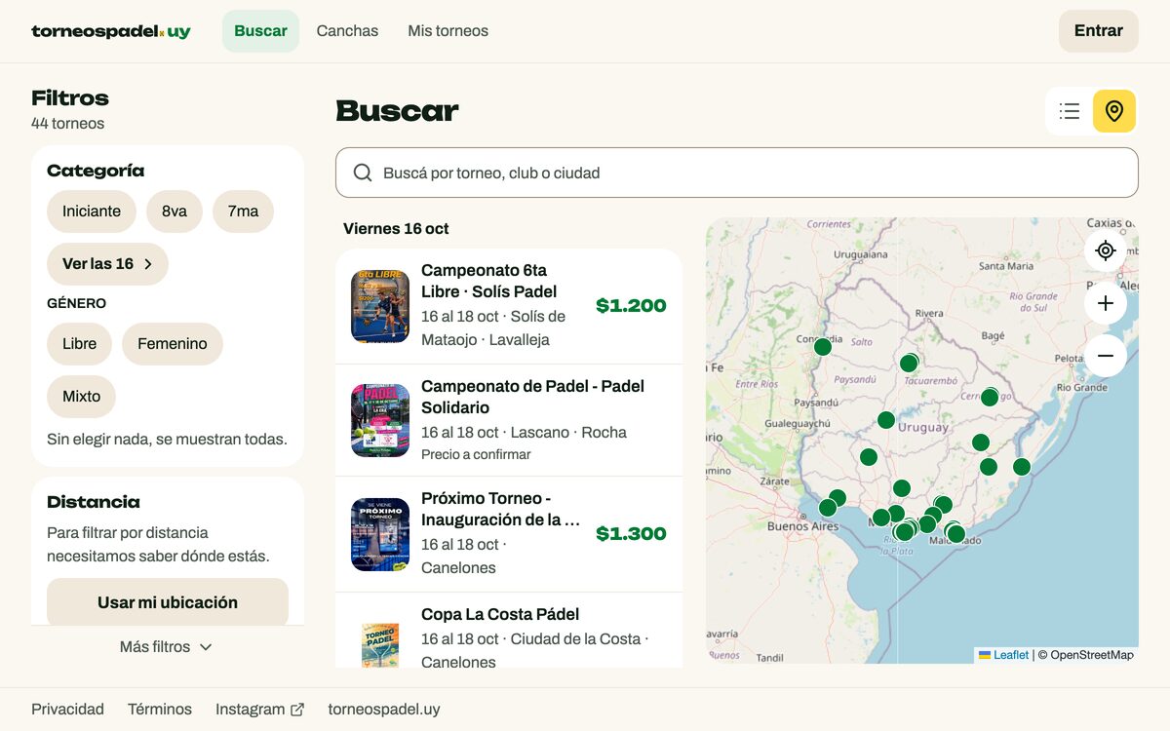Toggle the Libre gender filter

[79, 344]
